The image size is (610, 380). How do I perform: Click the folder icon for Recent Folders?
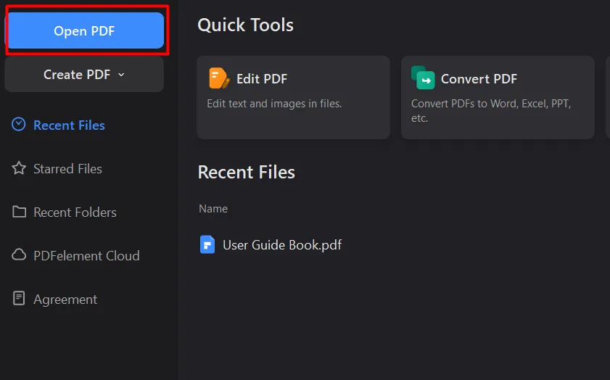click(19, 212)
